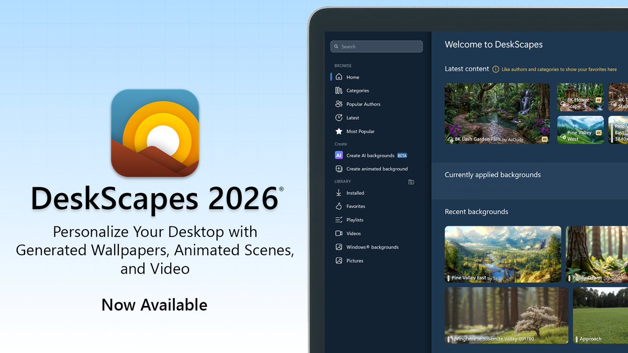
Task: Select the Paddy Day recent background
Action: 597,254
